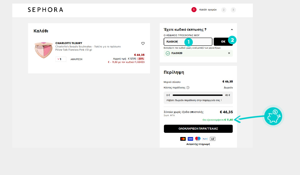Click ΑΦΑΙΡΕΣΗ to remove the product

tap(76, 59)
